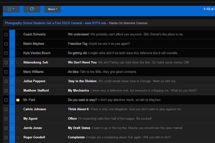
Task: Star the Ndamukong Suh email
Action: click(12, 62)
